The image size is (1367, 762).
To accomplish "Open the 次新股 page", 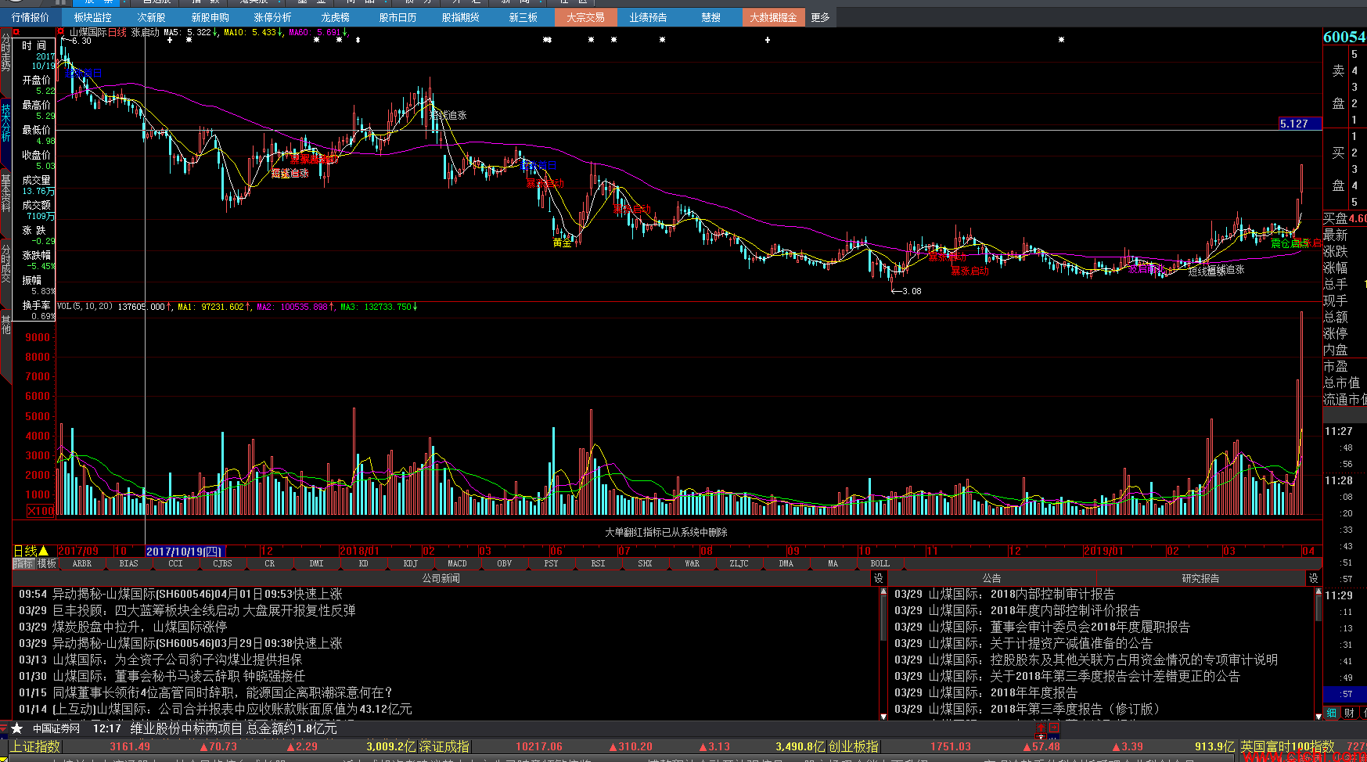I will tap(151, 17).
